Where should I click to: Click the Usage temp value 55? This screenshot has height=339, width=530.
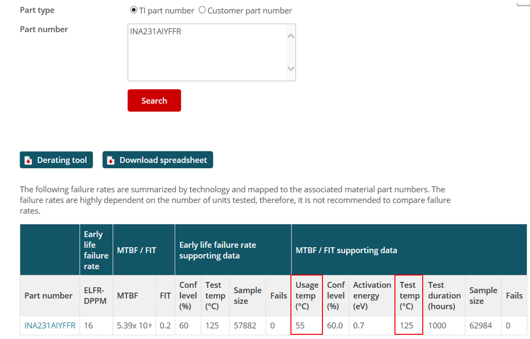click(x=300, y=325)
